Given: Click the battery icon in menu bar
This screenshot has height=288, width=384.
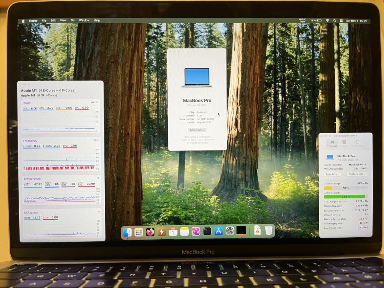Looking at the screenshot, I should pyautogui.click(x=319, y=21).
